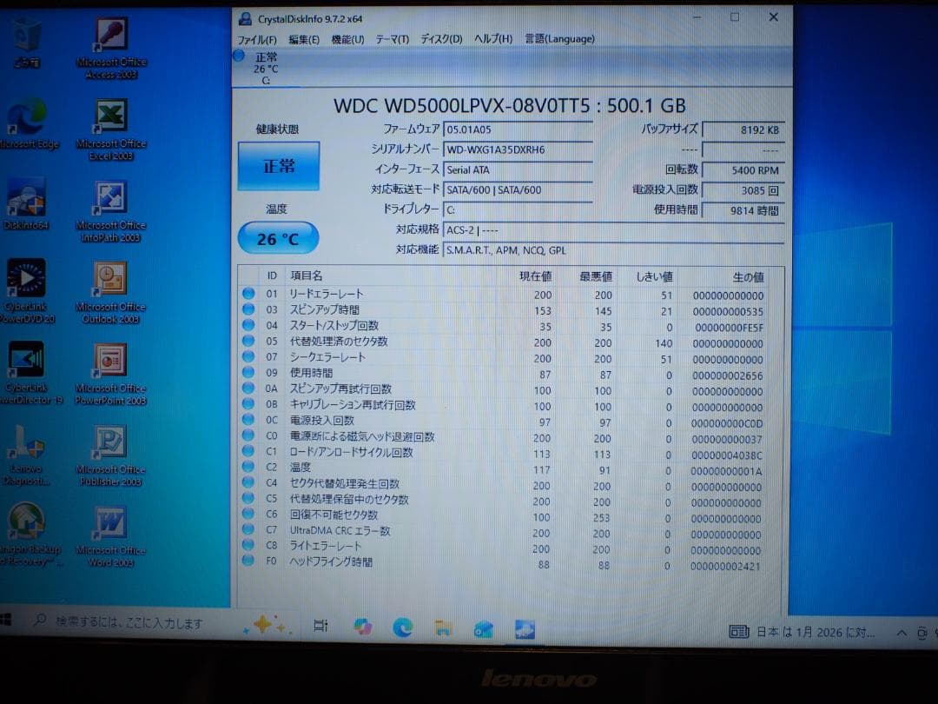
Task: Click the transfer mode field SATA/600 | SATA/600
Action: tap(518, 189)
